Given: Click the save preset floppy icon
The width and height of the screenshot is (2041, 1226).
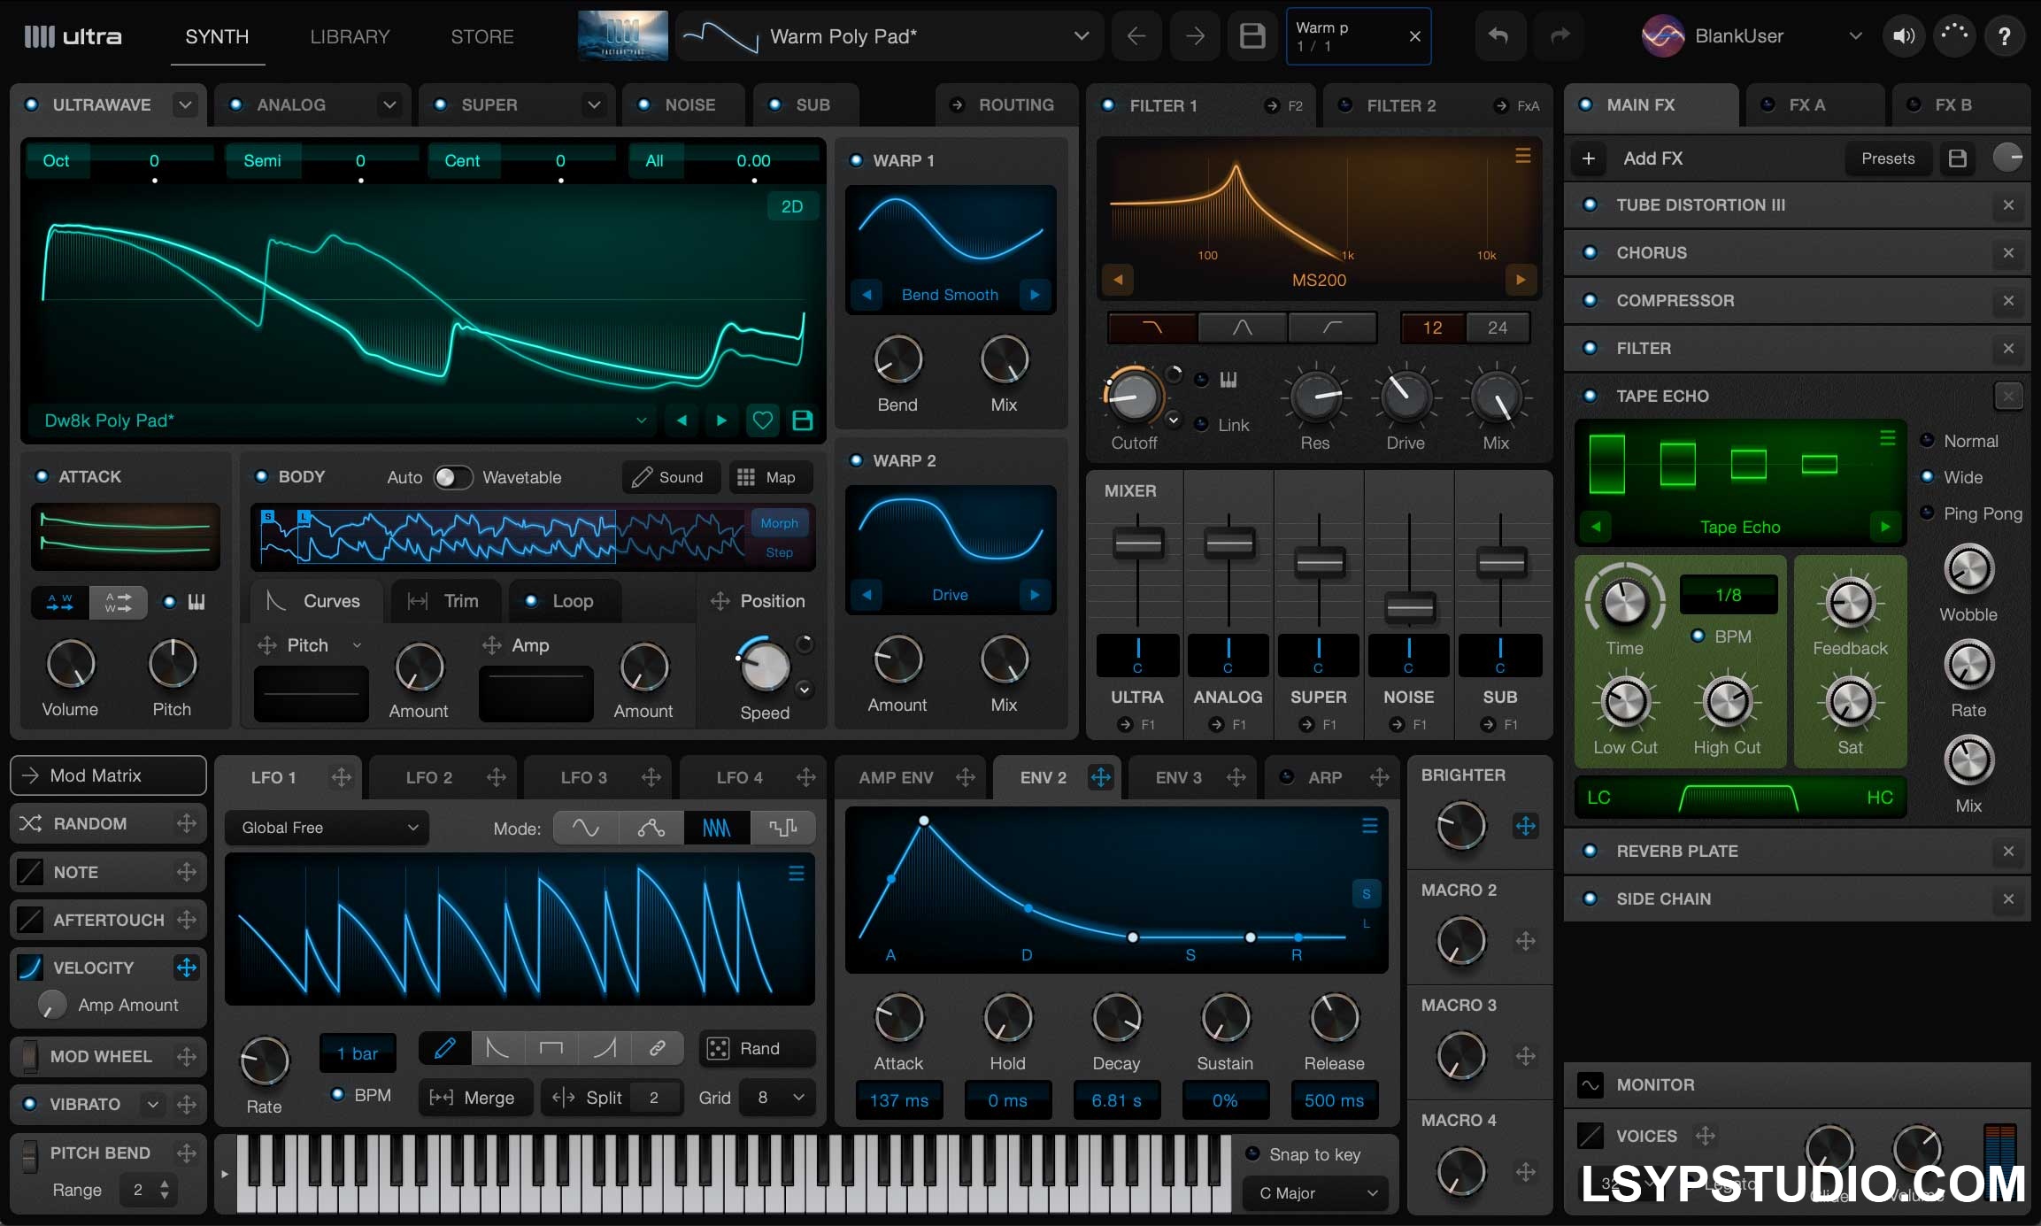Looking at the screenshot, I should point(1252,36).
